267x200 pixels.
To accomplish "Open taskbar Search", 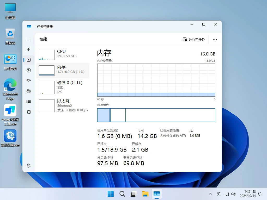I will click(122, 194).
